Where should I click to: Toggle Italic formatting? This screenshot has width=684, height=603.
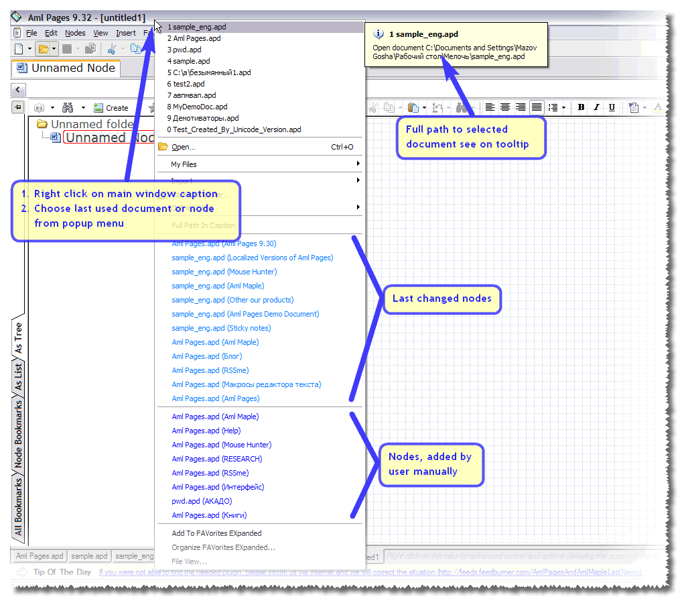point(596,107)
